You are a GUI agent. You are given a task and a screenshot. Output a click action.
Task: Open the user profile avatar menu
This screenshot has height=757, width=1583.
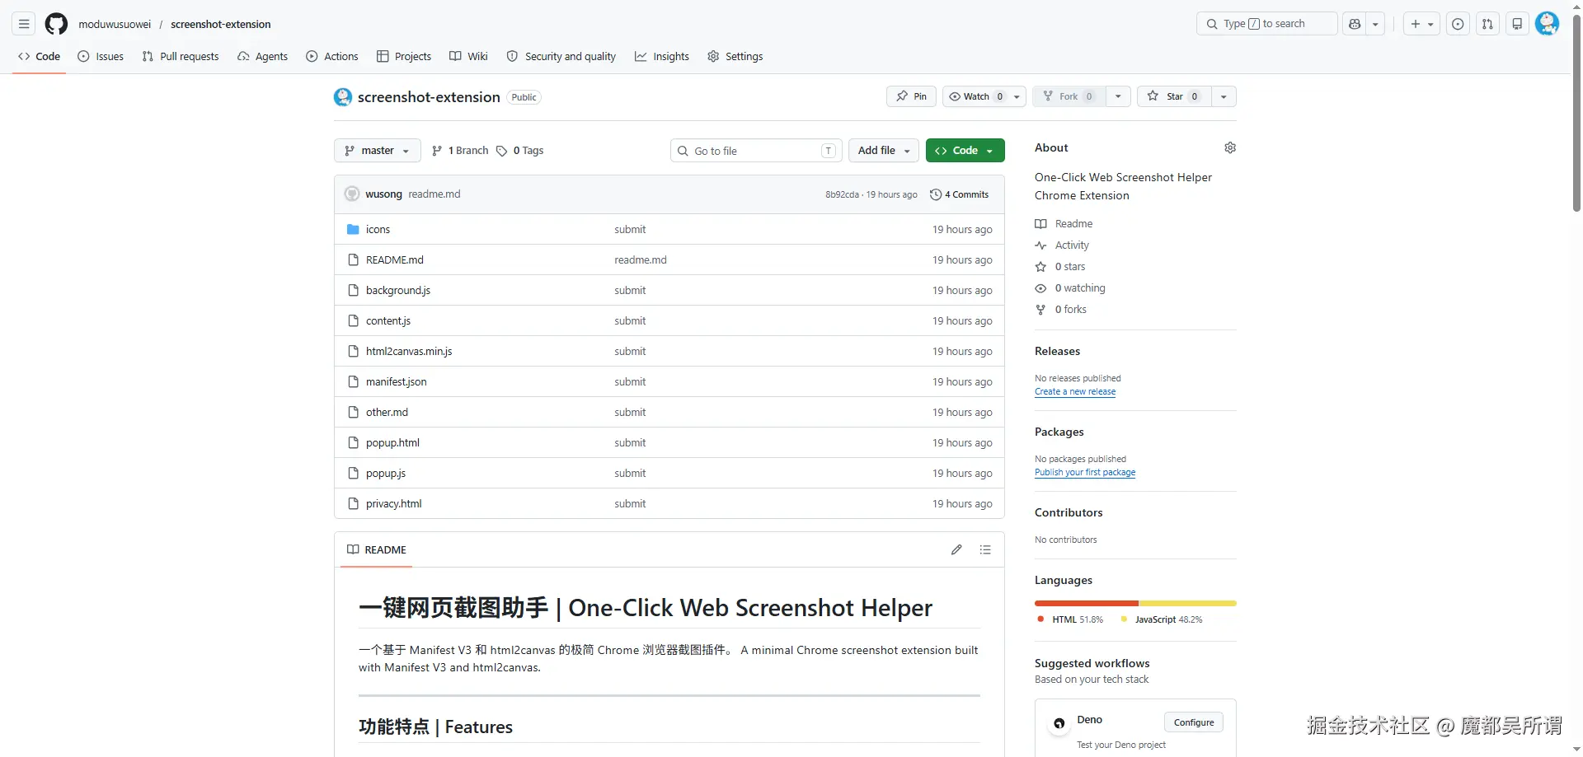point(1547,23)
